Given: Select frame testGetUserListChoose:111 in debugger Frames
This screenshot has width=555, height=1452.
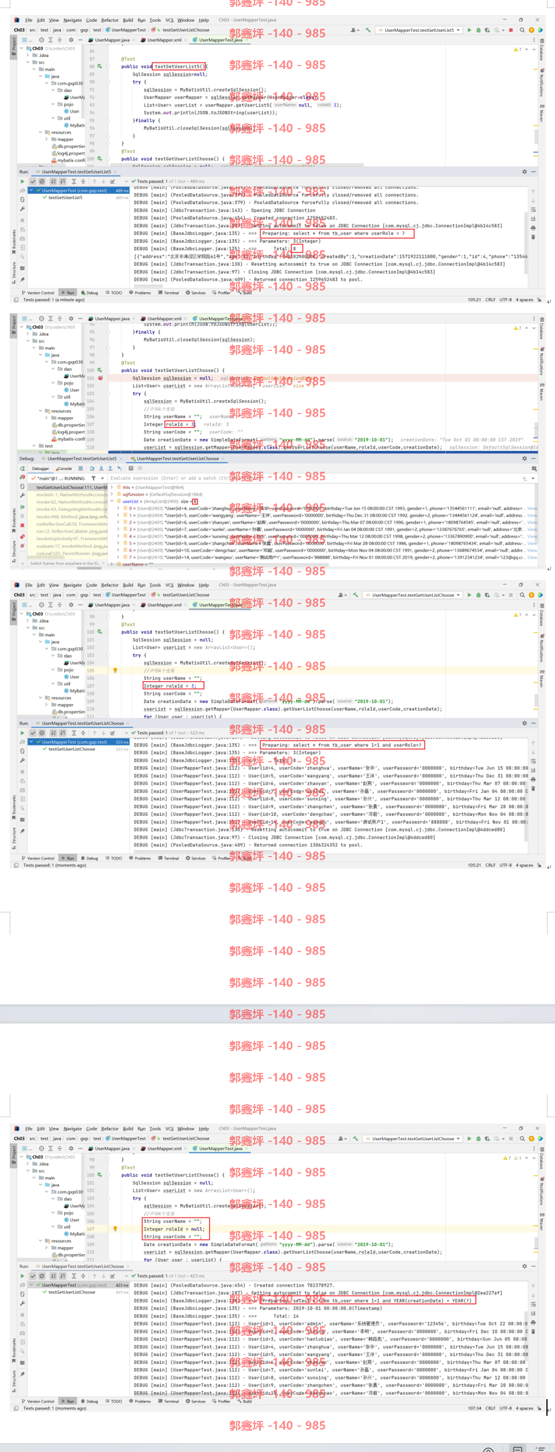Looking at the screenshot, I should pyautogui.click(x=68, y=487).
